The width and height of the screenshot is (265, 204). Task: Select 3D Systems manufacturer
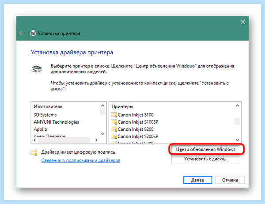45,115
